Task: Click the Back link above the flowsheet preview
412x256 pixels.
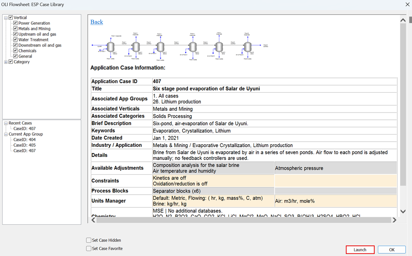Action: click(x=96, y=22)
